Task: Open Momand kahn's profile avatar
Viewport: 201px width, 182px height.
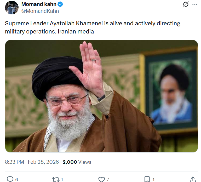Action: tap(12, 8)
